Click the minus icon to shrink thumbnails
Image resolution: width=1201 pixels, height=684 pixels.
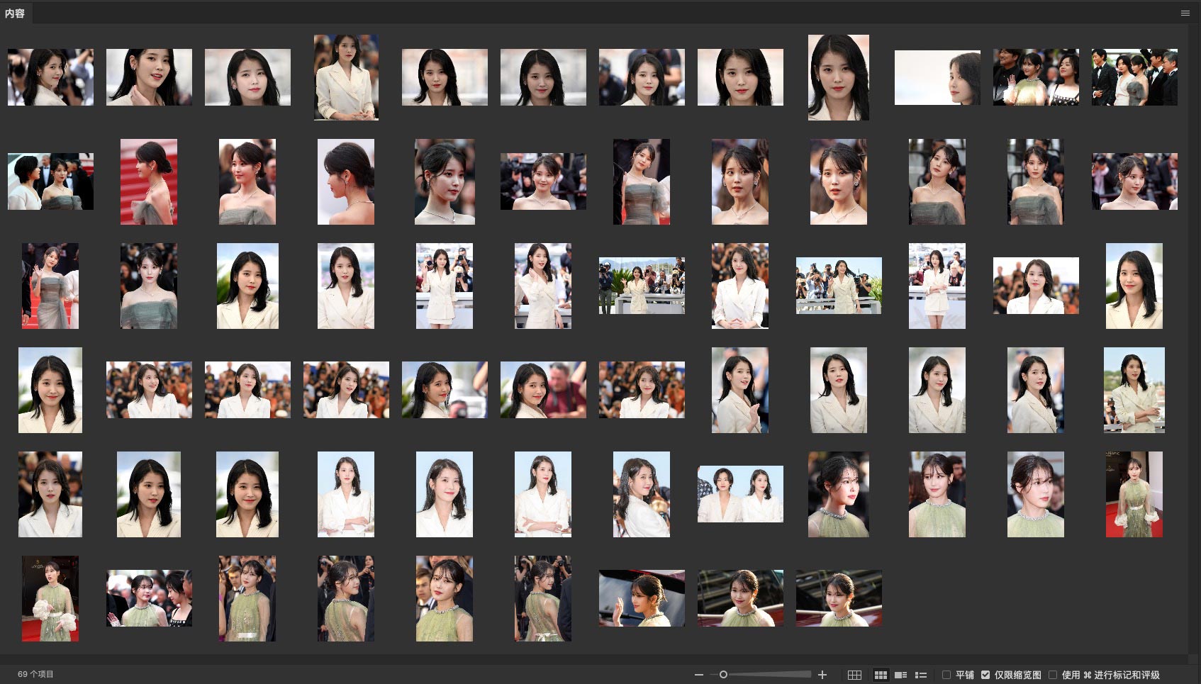click(699, 675)
